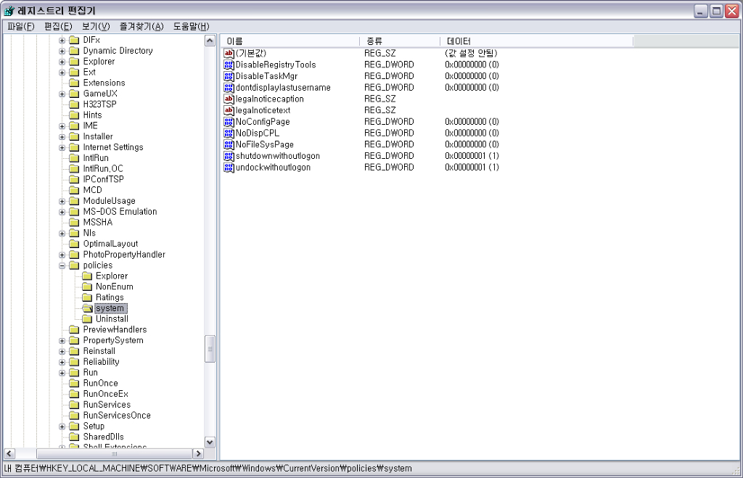Image resolution: width=743 pixels, height=478 pixels.
Task: Click the folder icon next to Hints
Action: point(74,115)
